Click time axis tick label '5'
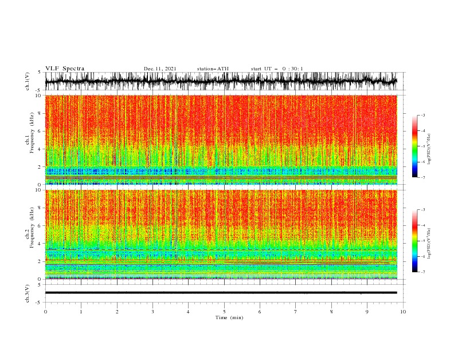The height and width of the screenshot is (350, 454). [x=224, y=312]
